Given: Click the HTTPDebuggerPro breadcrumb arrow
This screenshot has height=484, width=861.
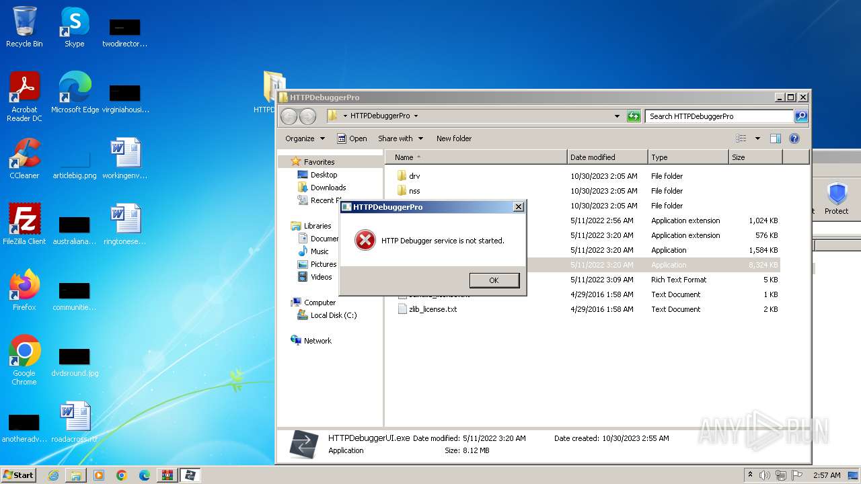Looking at the screenshot, I should coord(416,116).
